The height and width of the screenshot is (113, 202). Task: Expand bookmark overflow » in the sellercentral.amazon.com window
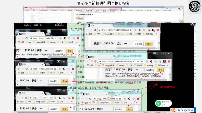click(168, 65)
